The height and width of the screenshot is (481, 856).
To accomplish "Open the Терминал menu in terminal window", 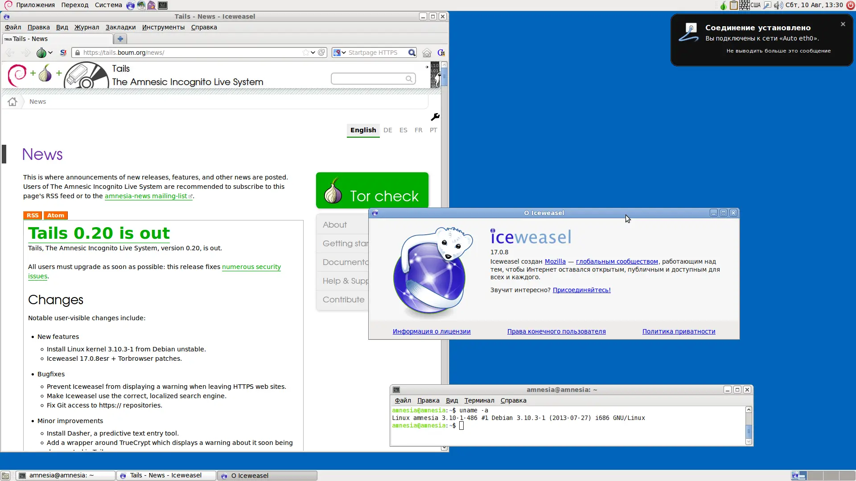I will (479, 400).
